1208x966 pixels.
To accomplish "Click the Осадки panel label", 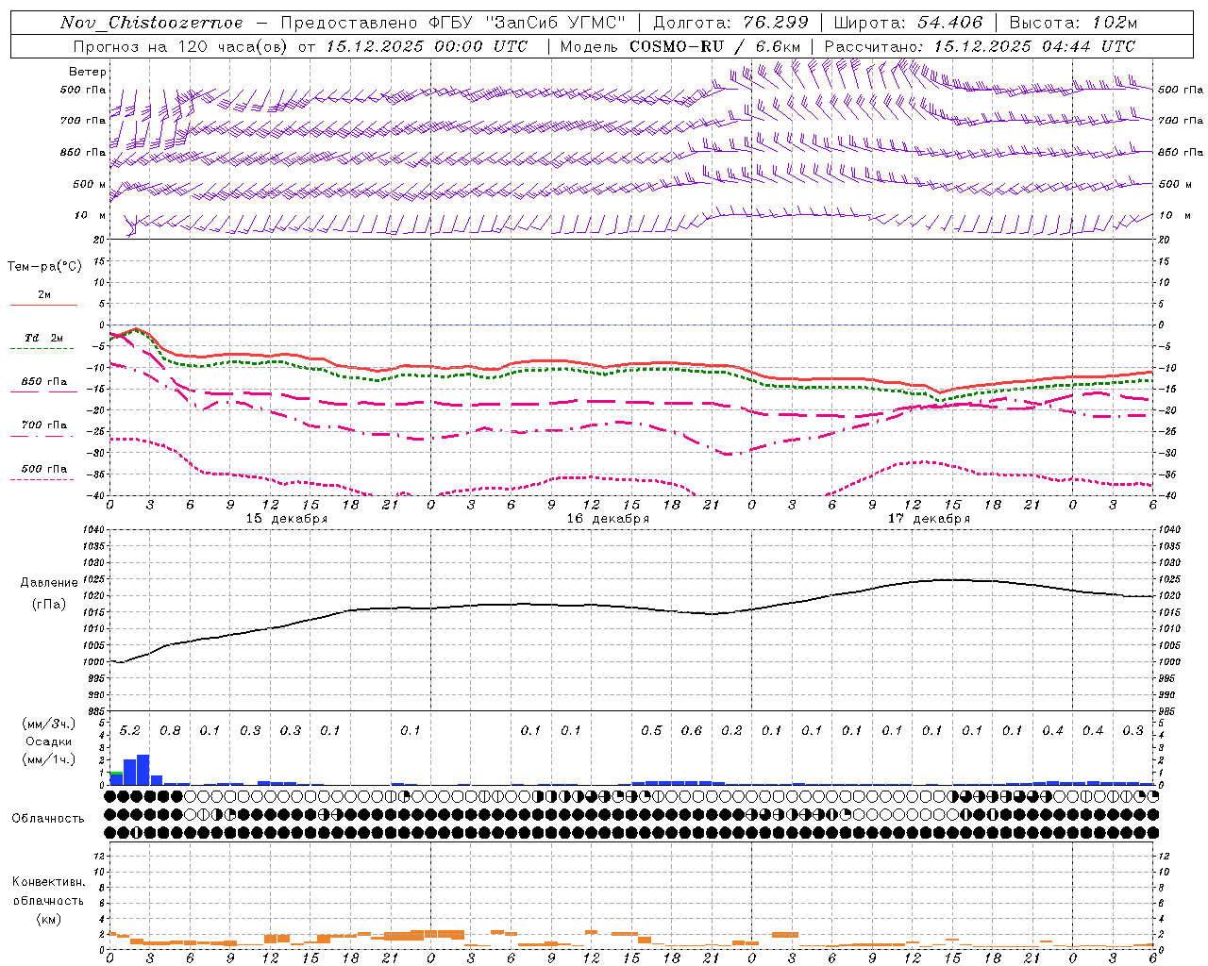I will (48, 741).
